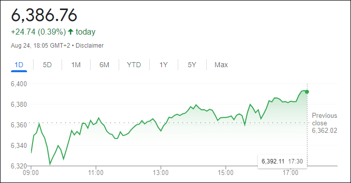Click the 17:00 x-axis label

[x=290, y=173]
